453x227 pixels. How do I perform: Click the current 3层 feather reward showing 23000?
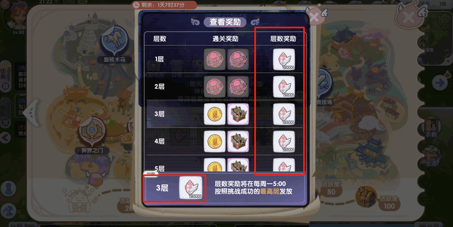(191, 188)
